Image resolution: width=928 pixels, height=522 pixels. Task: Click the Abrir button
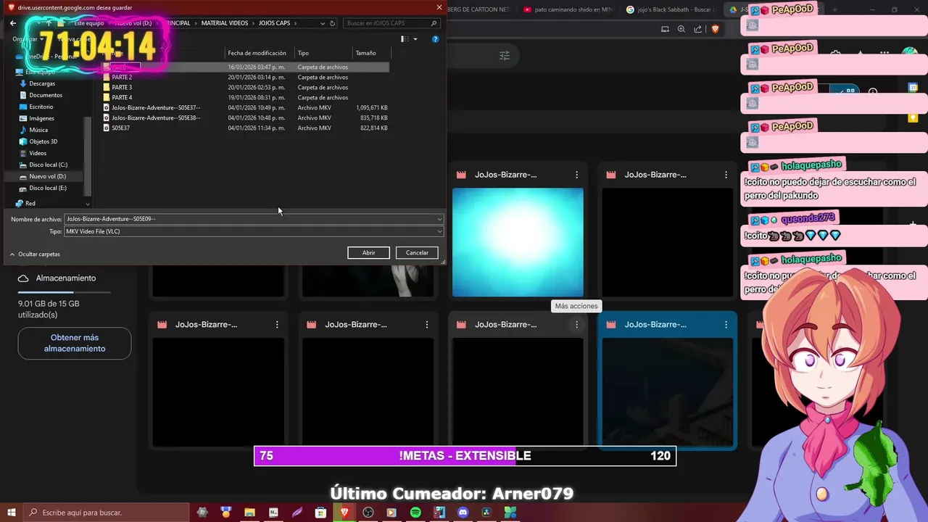point(368,252)
